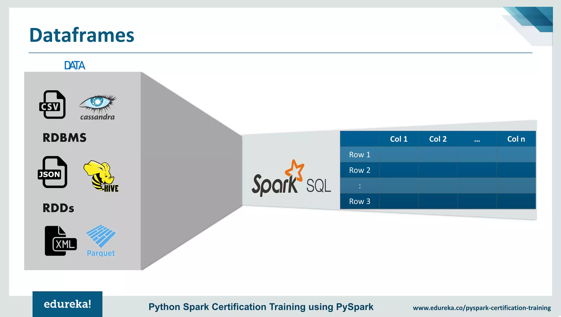Click the CSV file icon
Viewport: 561px width, 317px height.
(x=52, y=104)
